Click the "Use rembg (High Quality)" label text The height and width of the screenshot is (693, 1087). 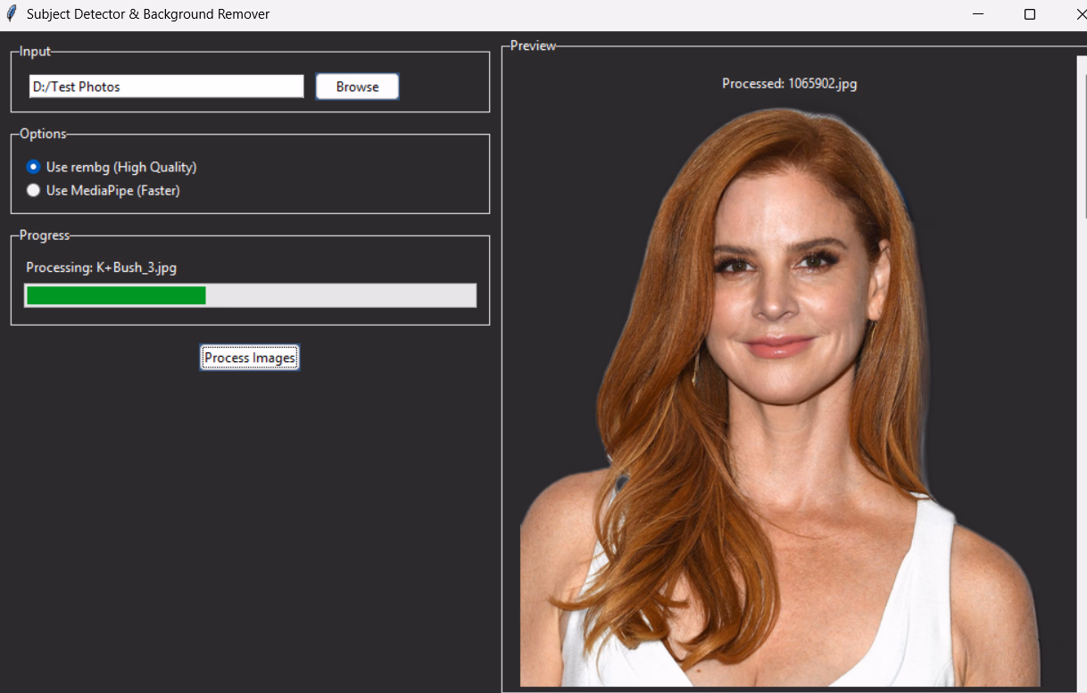[x=121, y=167]
